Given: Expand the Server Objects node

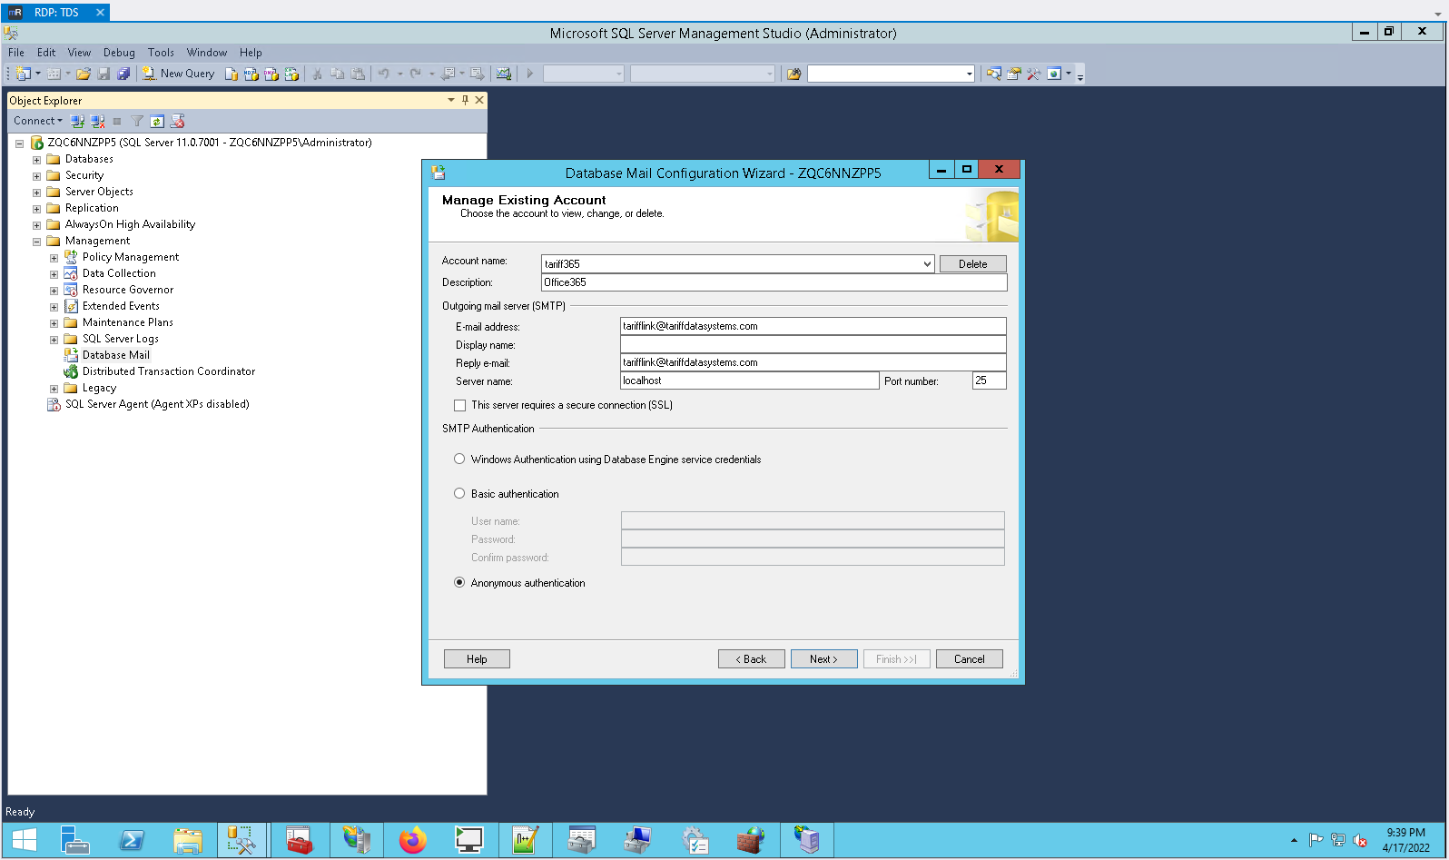Looking at the screenshot, I should [x=37, y=193].
